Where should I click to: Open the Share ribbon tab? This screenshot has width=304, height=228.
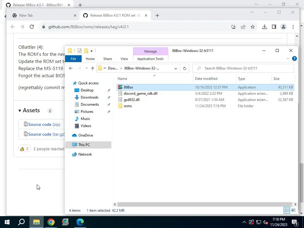point(107,59)
